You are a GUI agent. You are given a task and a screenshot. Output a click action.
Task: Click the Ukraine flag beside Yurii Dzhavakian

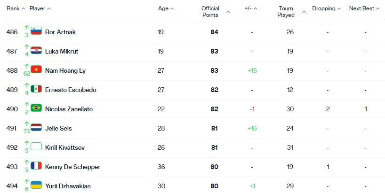(36, 185)
